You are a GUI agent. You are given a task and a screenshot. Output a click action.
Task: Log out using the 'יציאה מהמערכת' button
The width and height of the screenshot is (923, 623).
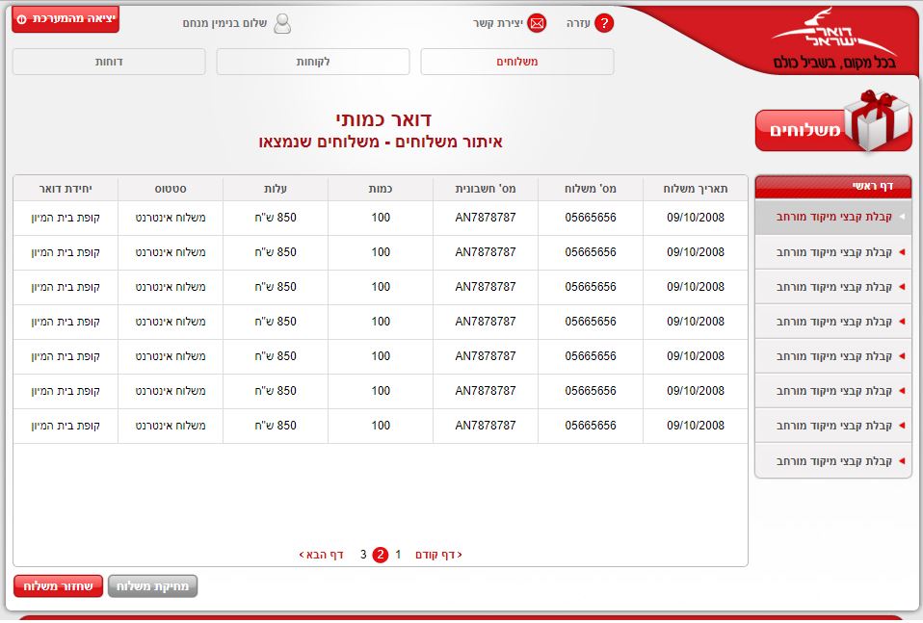[x=66, y=19]
